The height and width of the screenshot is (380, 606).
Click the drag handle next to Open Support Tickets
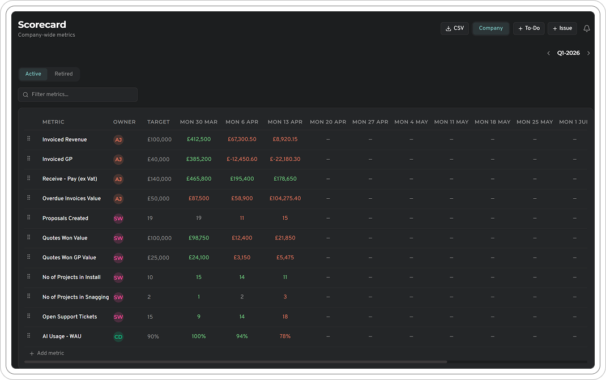(28, 316)
